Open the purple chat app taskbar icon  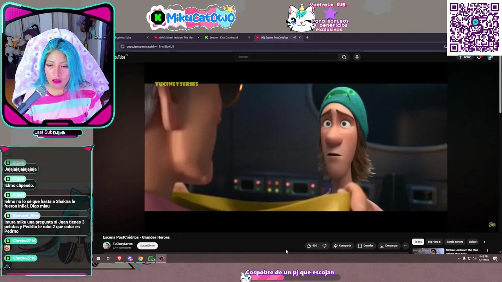pos(130,258)
